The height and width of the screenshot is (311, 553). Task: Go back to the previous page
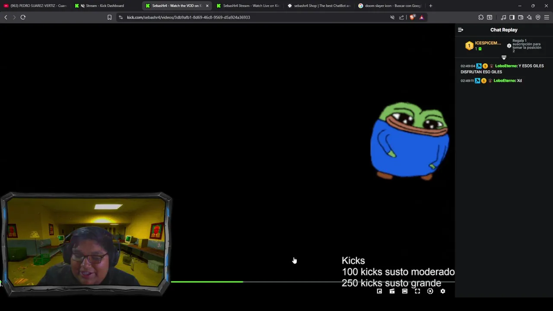[x=6, y=17]
